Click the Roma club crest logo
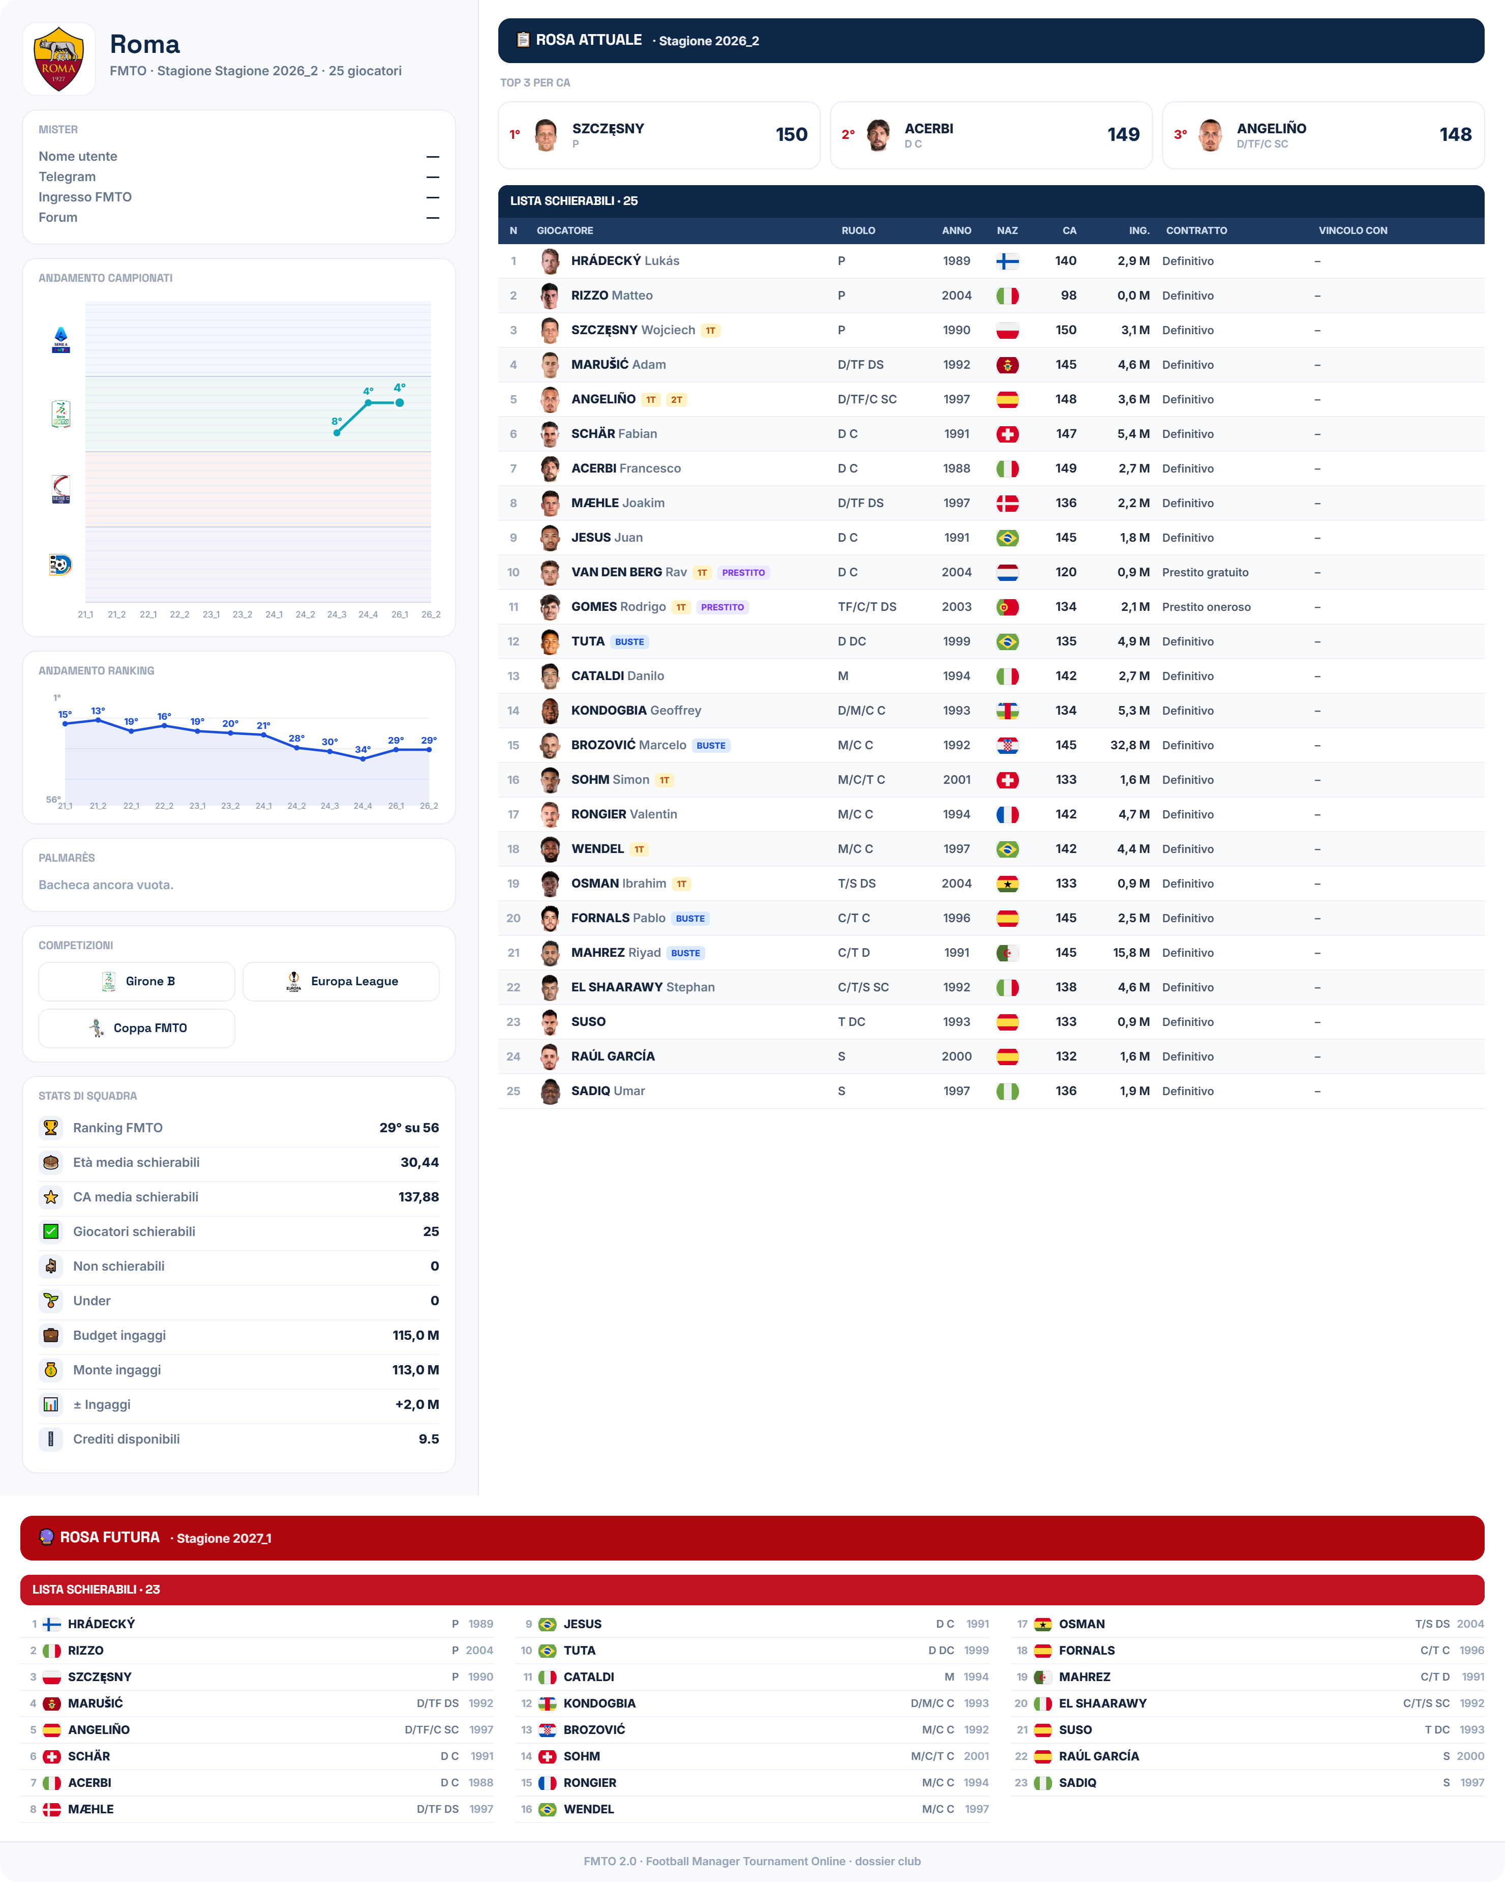This screenshot has width=1505, height=1882. (x=58, y=60)
